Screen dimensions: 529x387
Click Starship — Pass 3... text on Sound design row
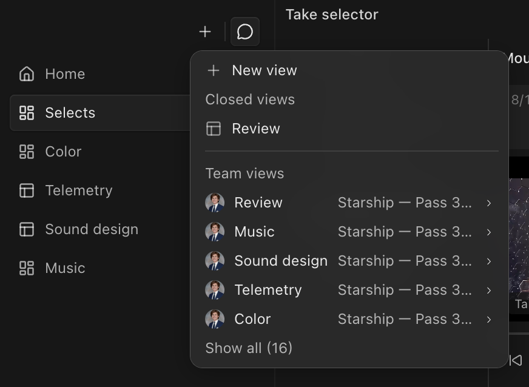(x=405, y=261)
